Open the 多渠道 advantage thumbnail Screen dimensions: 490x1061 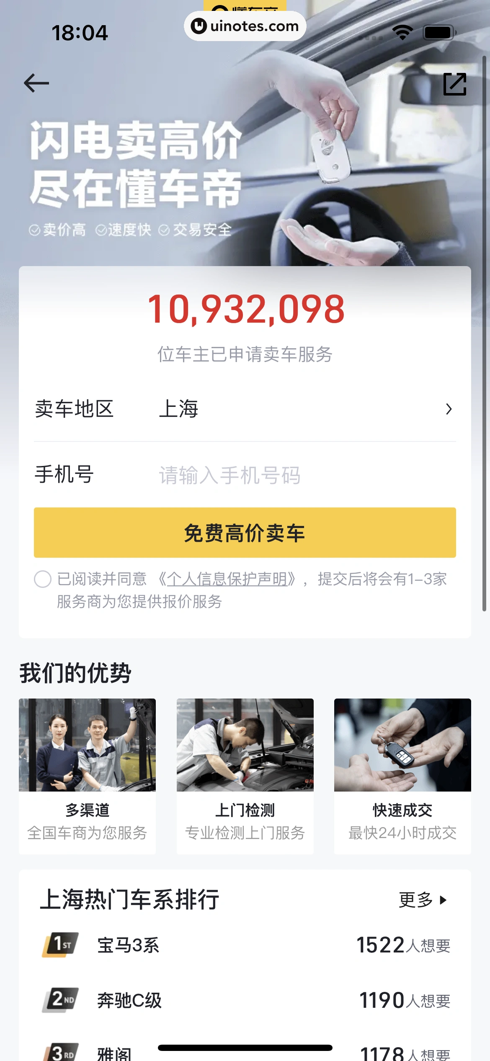87,745
